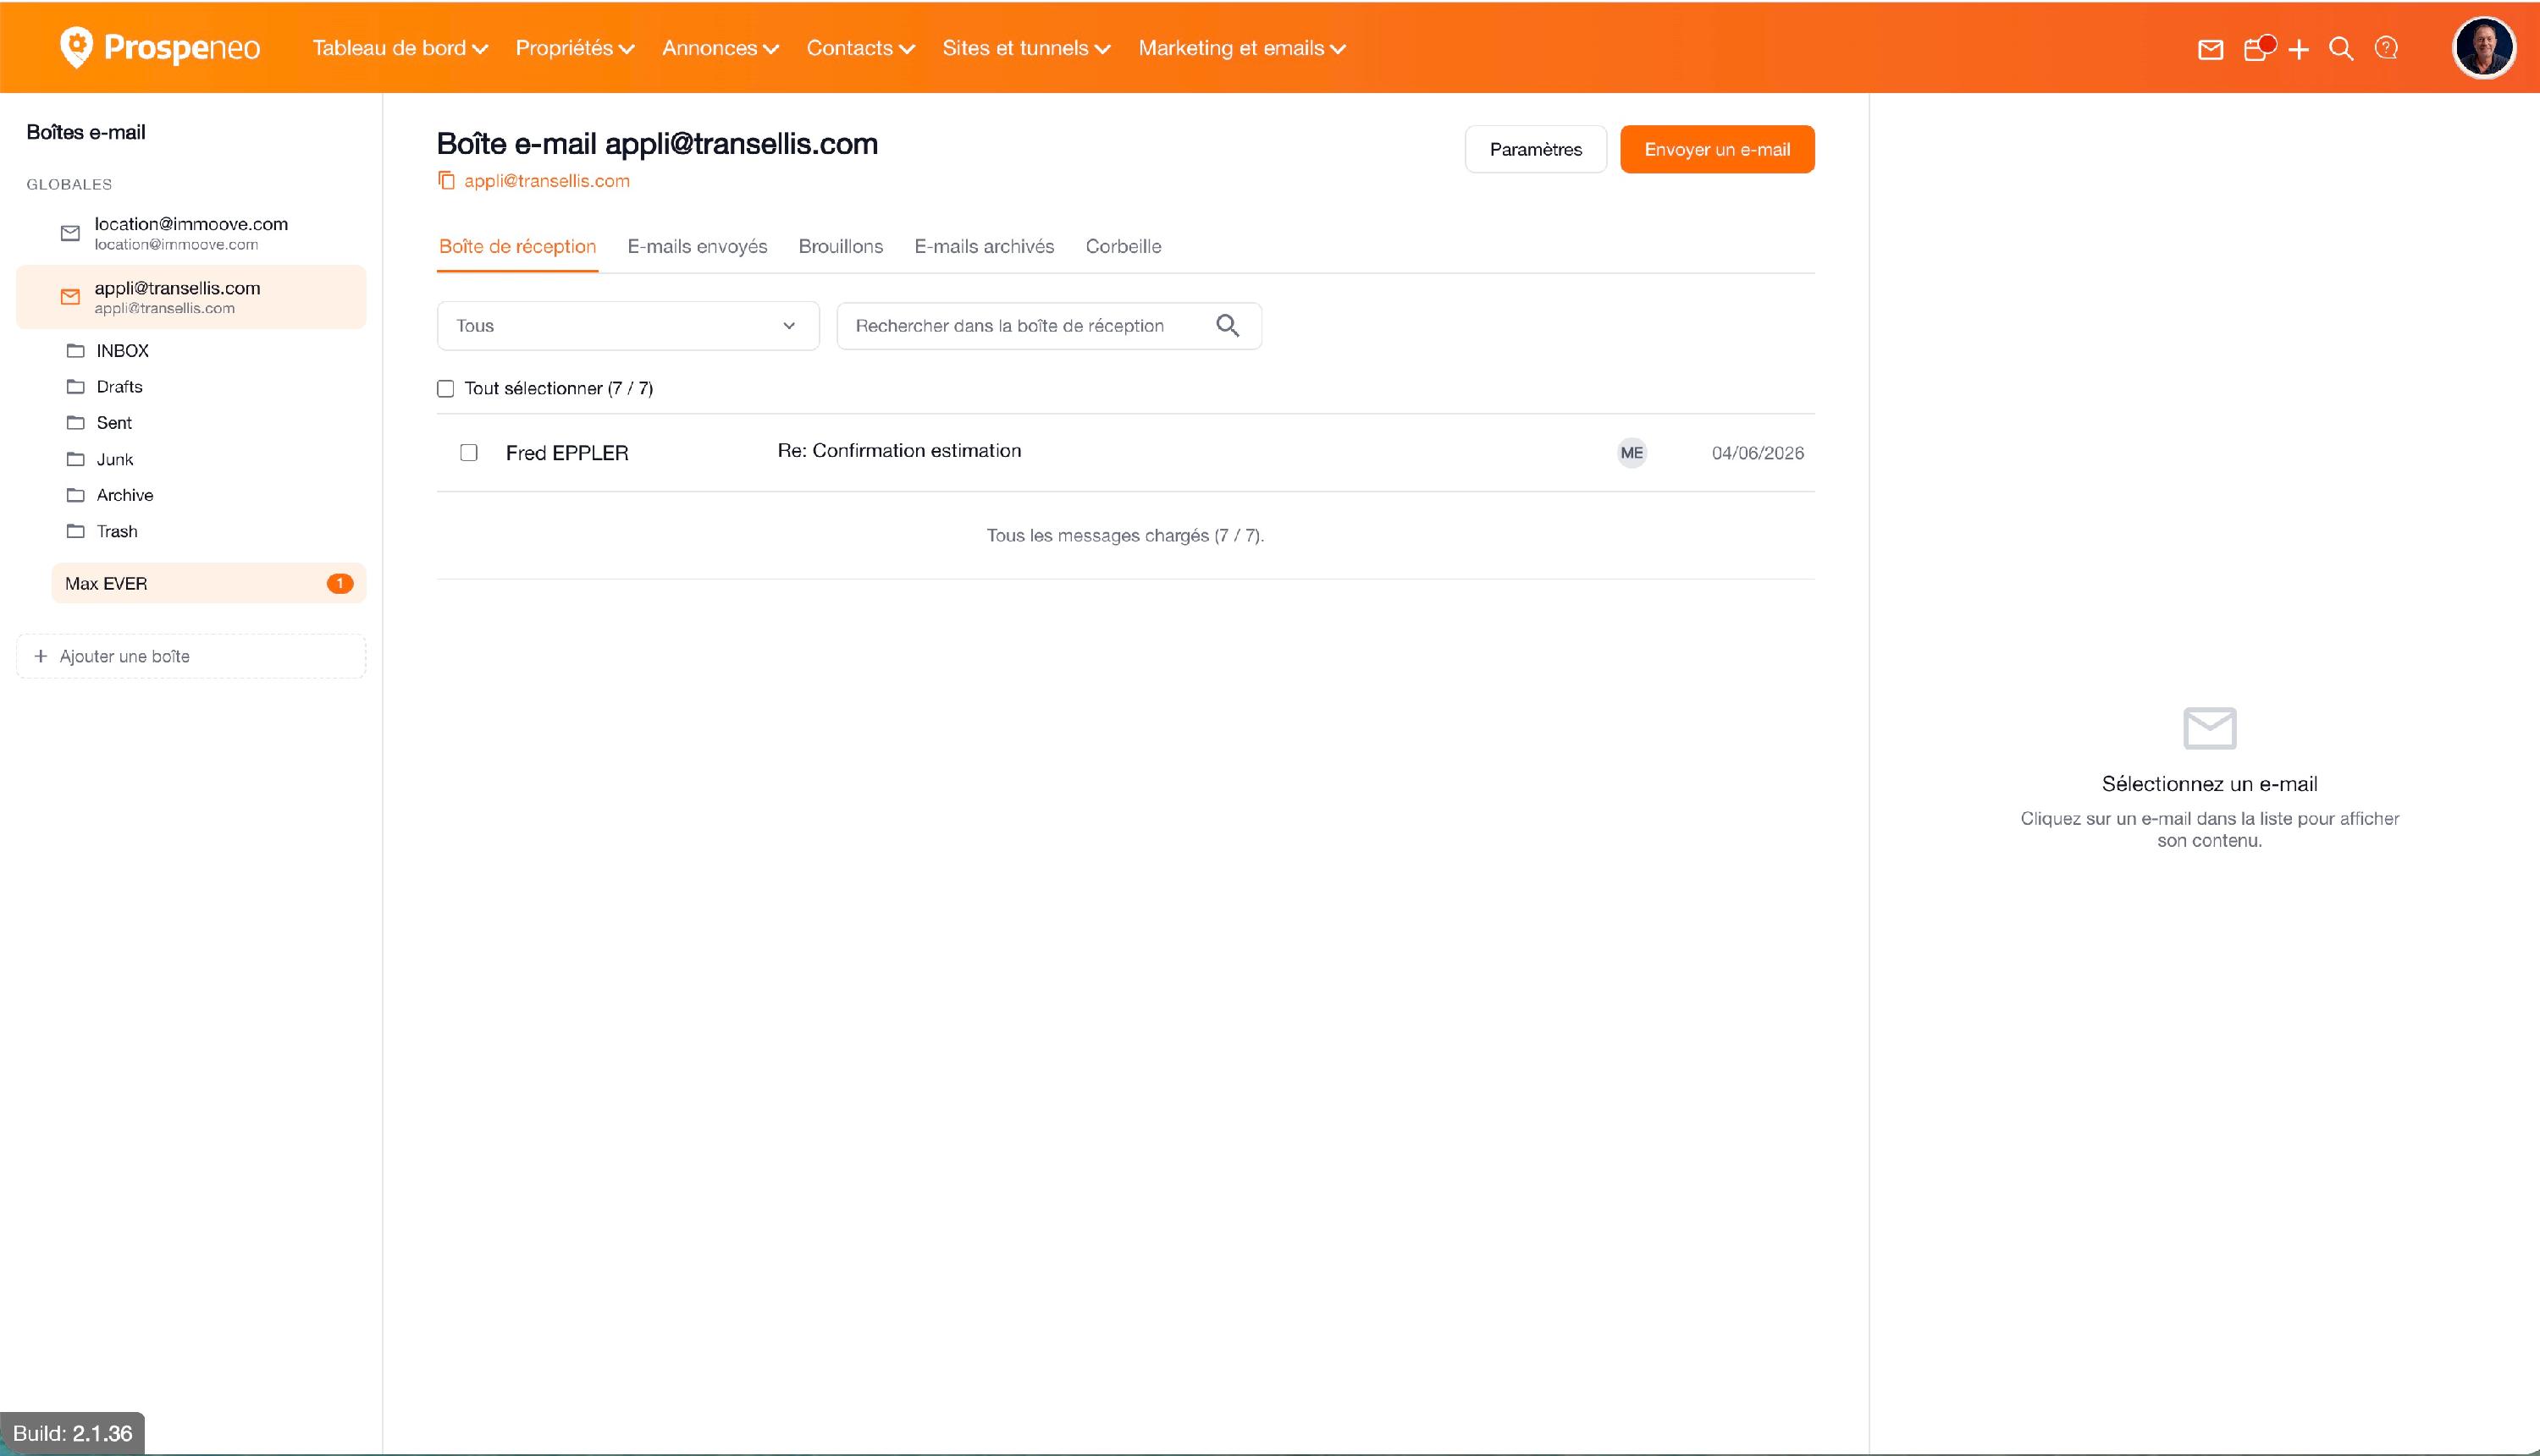The width and height of the screenshot is (2540, 1456).
Task: Open the help question mark icon
Action: coord(2386,48)
